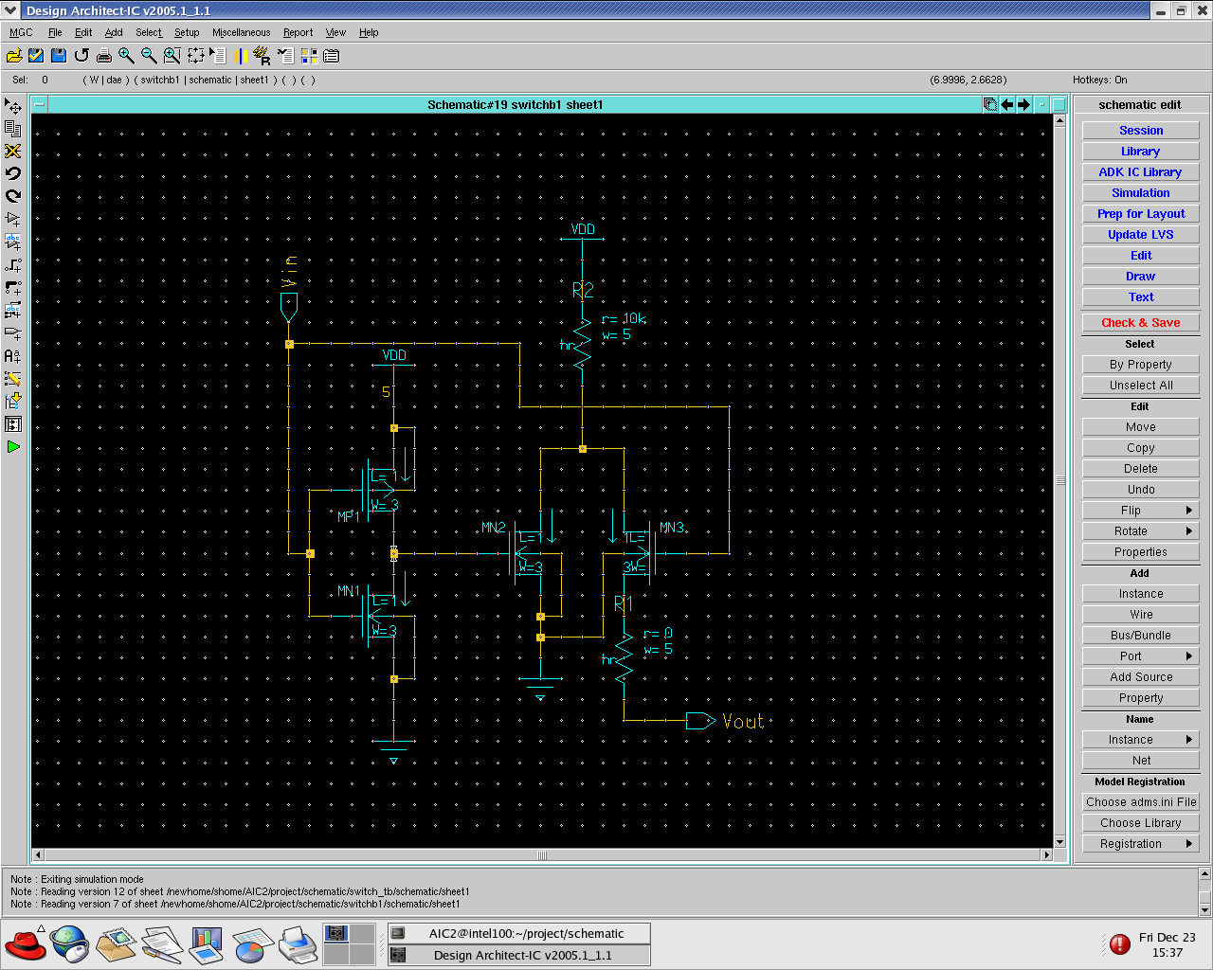Expand the Port submenu
Screen dimensions: 1213x970
pyautogui.click(x=1188, y=656)
